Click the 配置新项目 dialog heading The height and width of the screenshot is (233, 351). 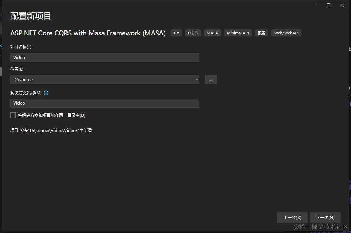[31, 16]
